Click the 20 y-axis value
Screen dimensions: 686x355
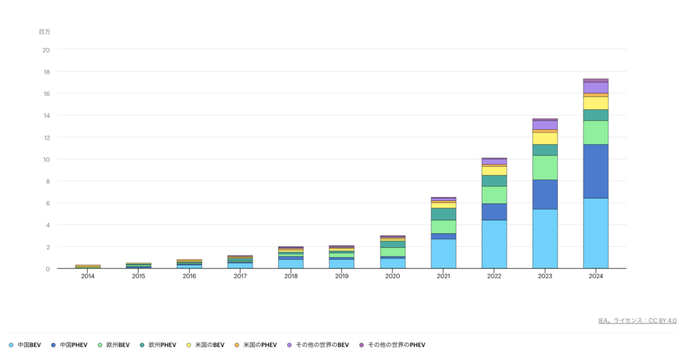(x=46, y=50)
